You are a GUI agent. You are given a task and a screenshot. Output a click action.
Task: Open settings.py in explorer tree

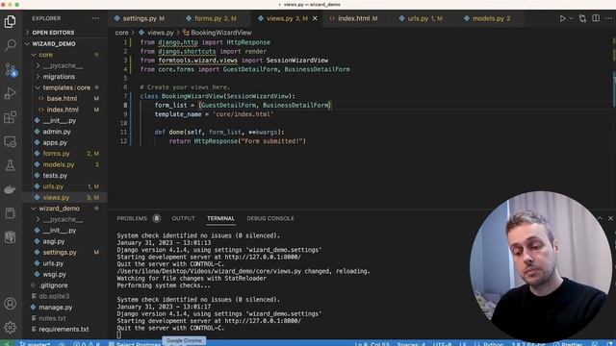point(60,252)
